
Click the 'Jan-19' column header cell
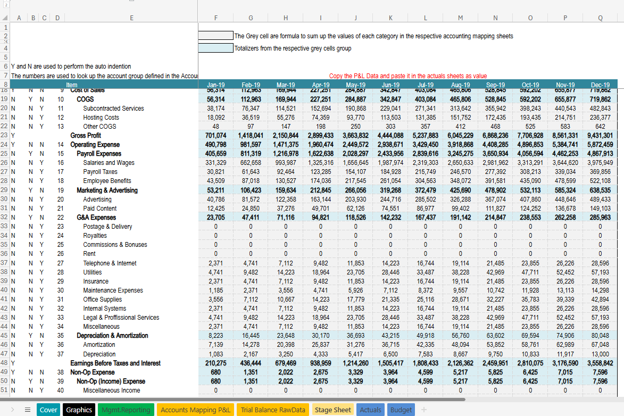tap(215, 85)
